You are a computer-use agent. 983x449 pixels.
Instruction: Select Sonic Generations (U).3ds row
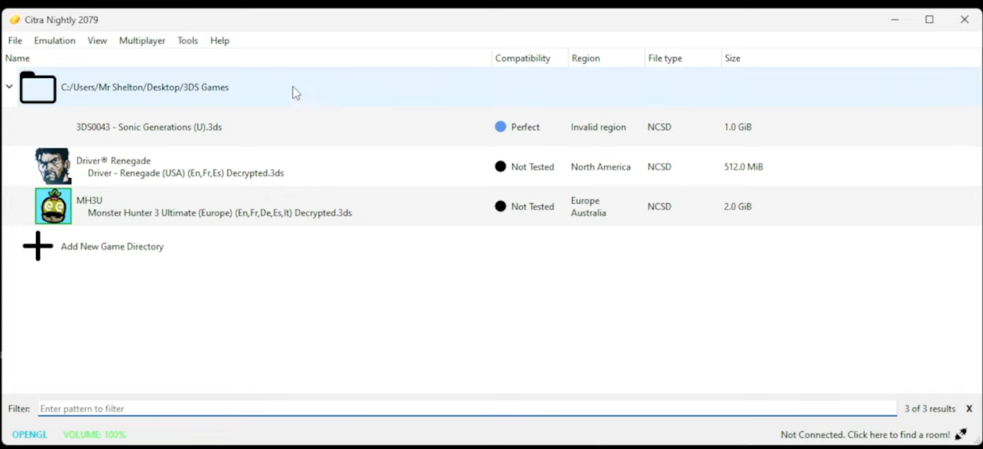(x=491, y=127)
